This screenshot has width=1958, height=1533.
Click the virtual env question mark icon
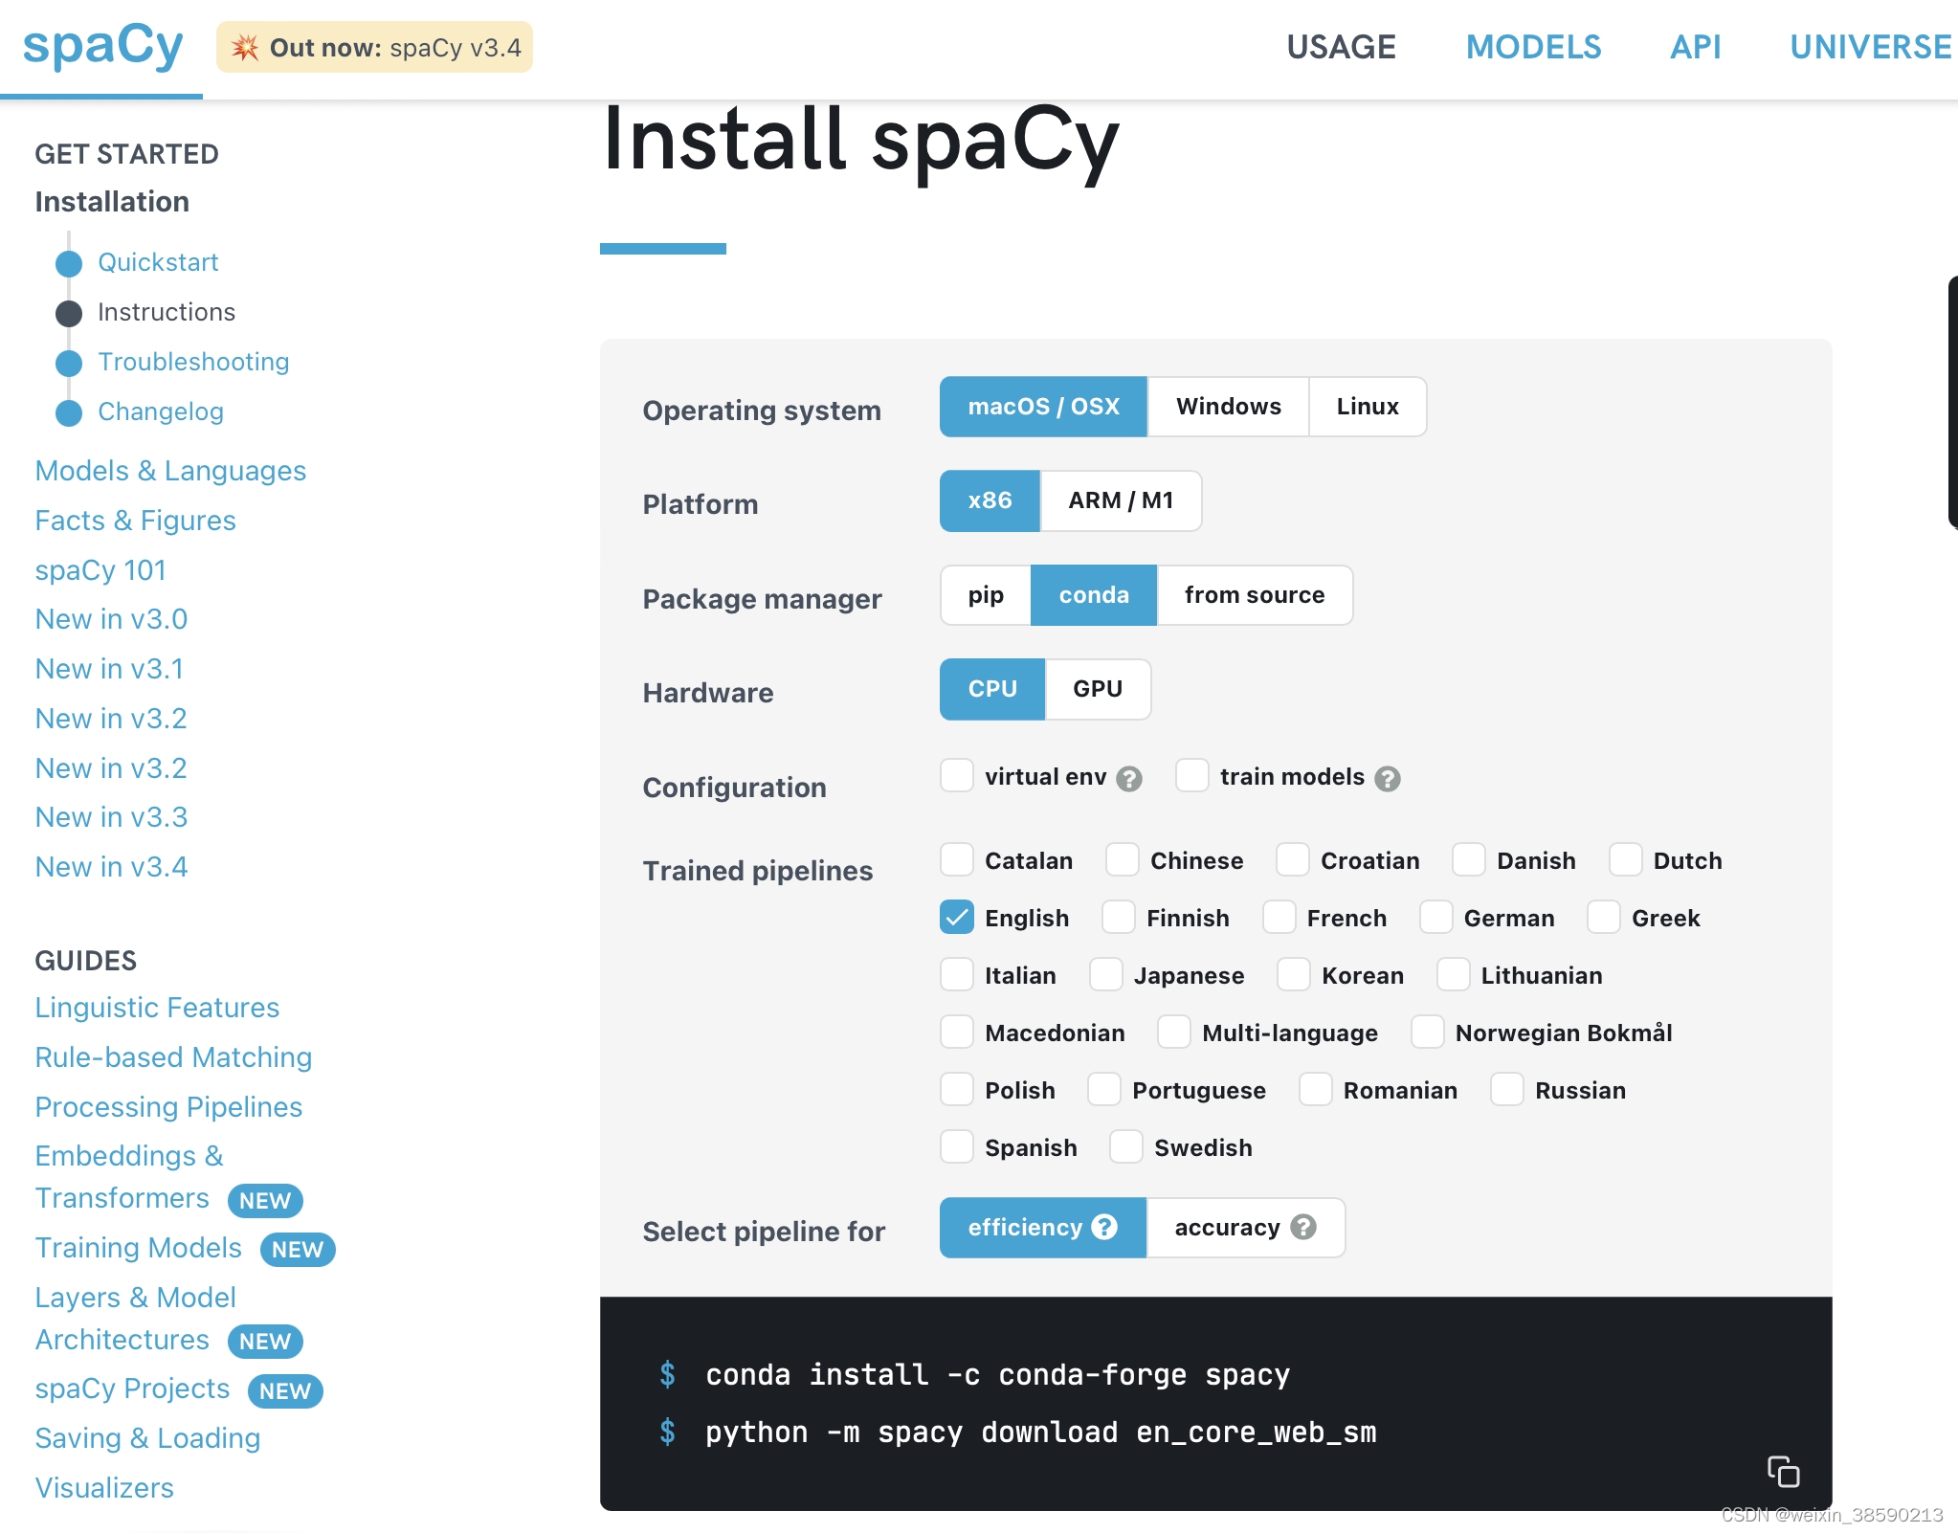coord(1131,778)
